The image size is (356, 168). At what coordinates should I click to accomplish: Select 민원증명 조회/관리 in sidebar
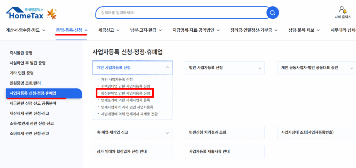25,83
